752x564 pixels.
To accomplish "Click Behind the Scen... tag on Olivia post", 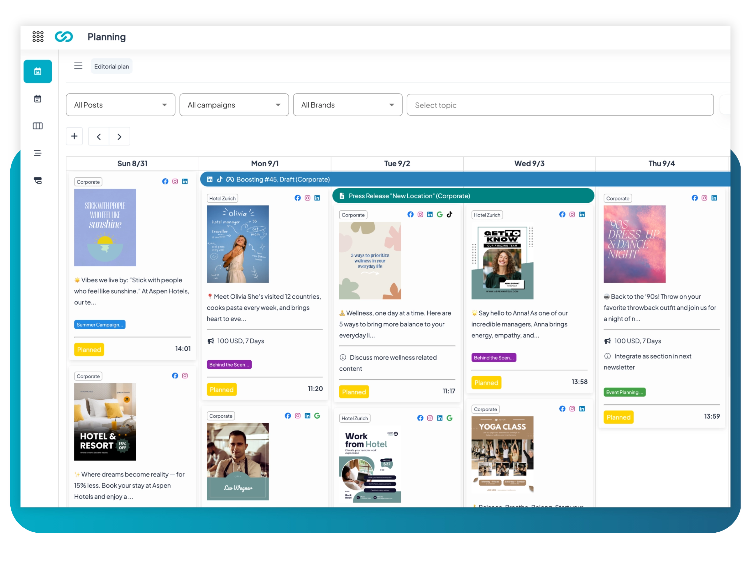I will [x=229, y=364].
